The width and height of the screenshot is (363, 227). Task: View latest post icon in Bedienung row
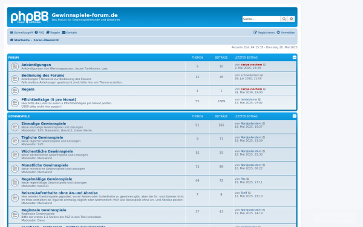[261, 75]
